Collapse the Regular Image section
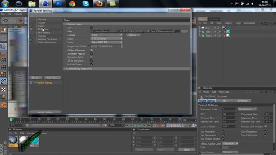Image resolution: width=276 pixels, height=155 pixels. point(66,24)
